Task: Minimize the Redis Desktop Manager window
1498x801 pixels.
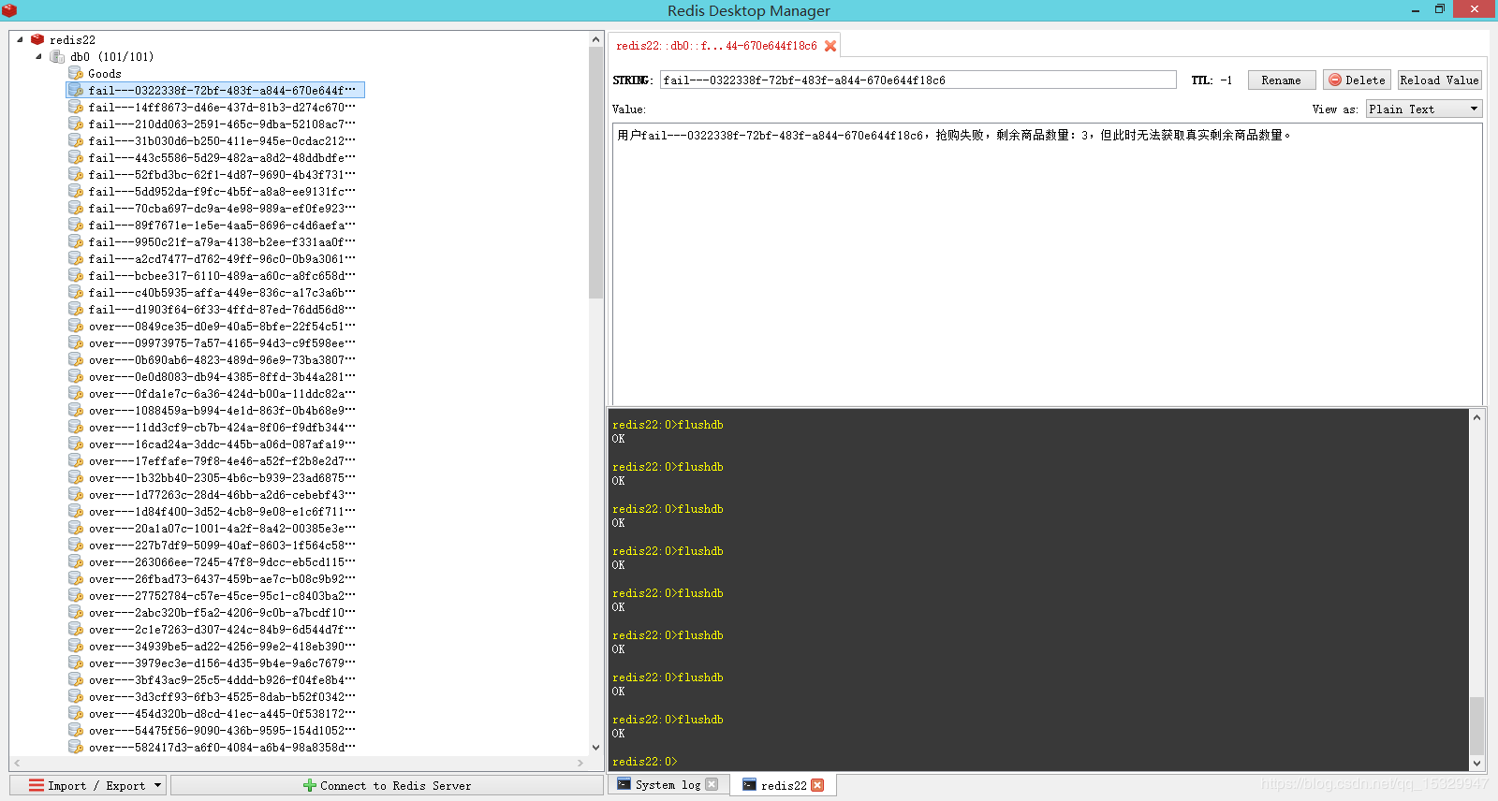Action: pos(1415,9)
